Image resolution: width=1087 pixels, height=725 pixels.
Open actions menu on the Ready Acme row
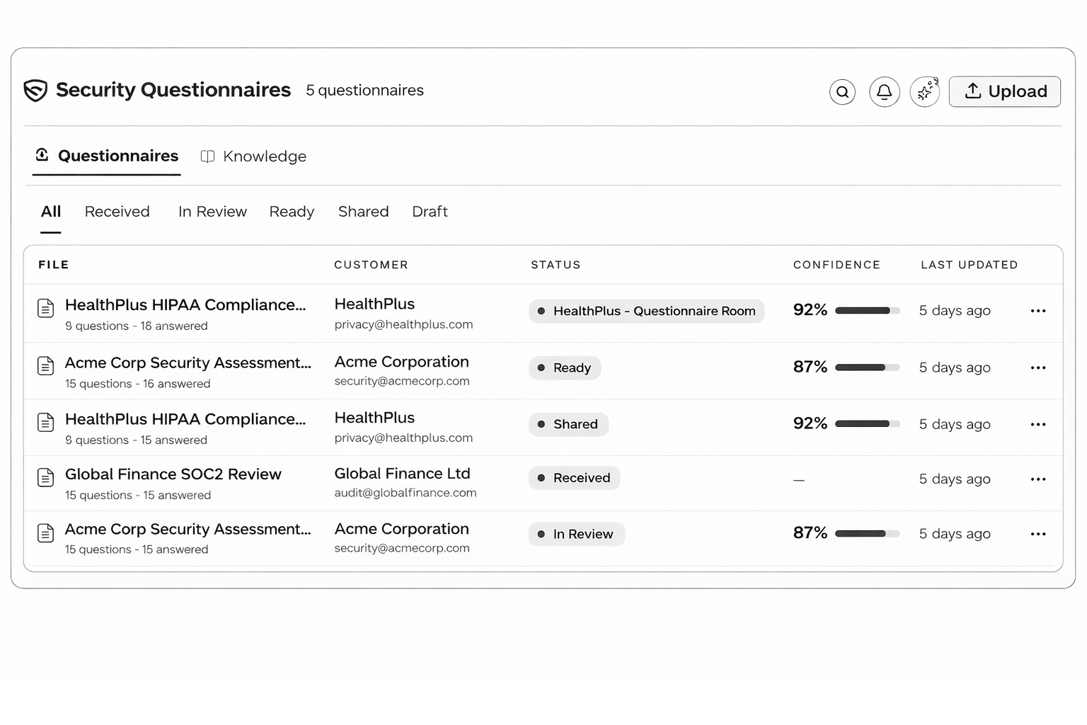point(1038,367)
